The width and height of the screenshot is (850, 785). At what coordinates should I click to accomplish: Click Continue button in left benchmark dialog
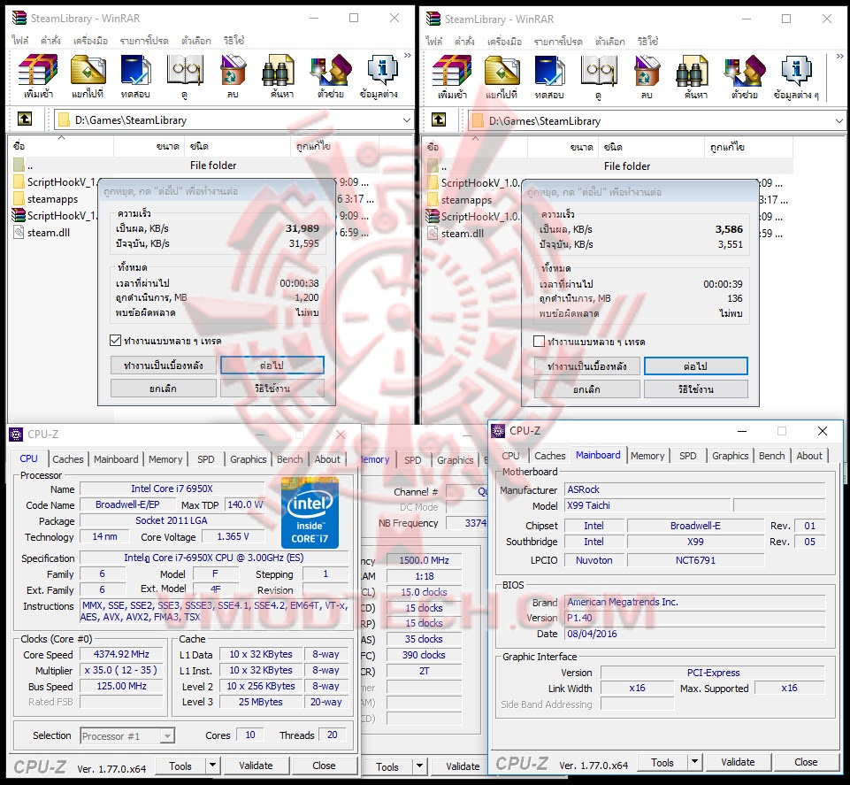point(272,366)
